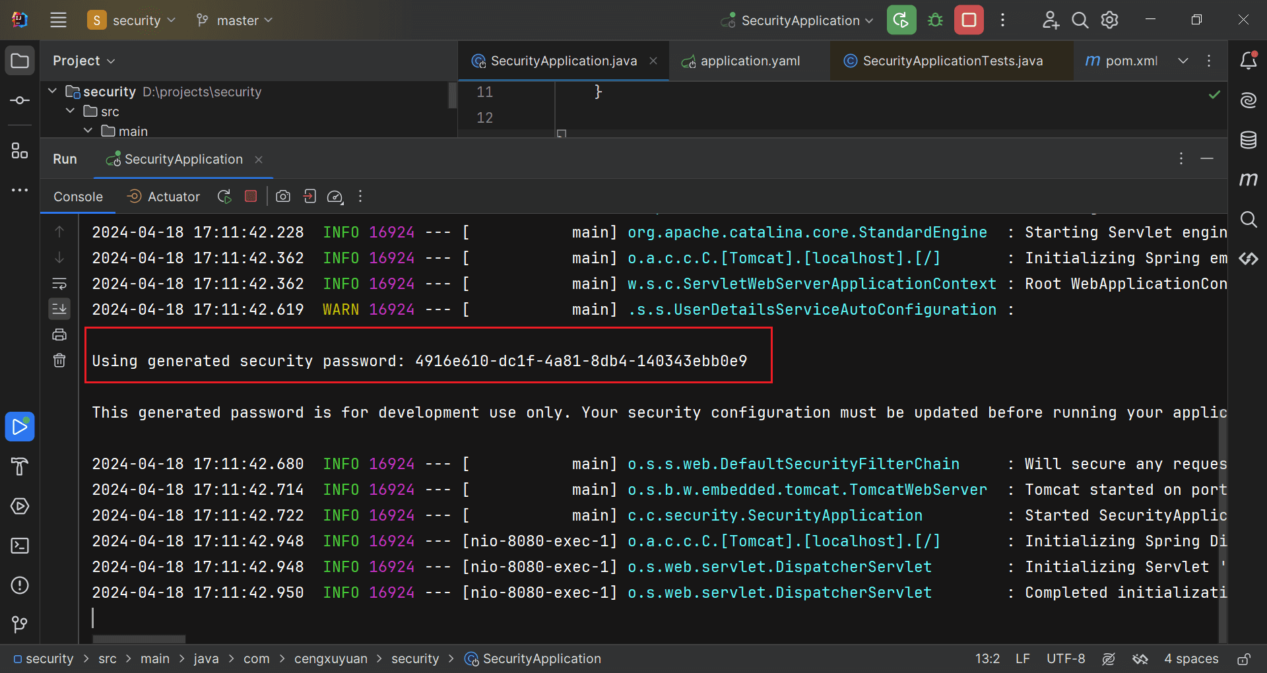Click the green inspection checkmark in editor

(1214, 95)
